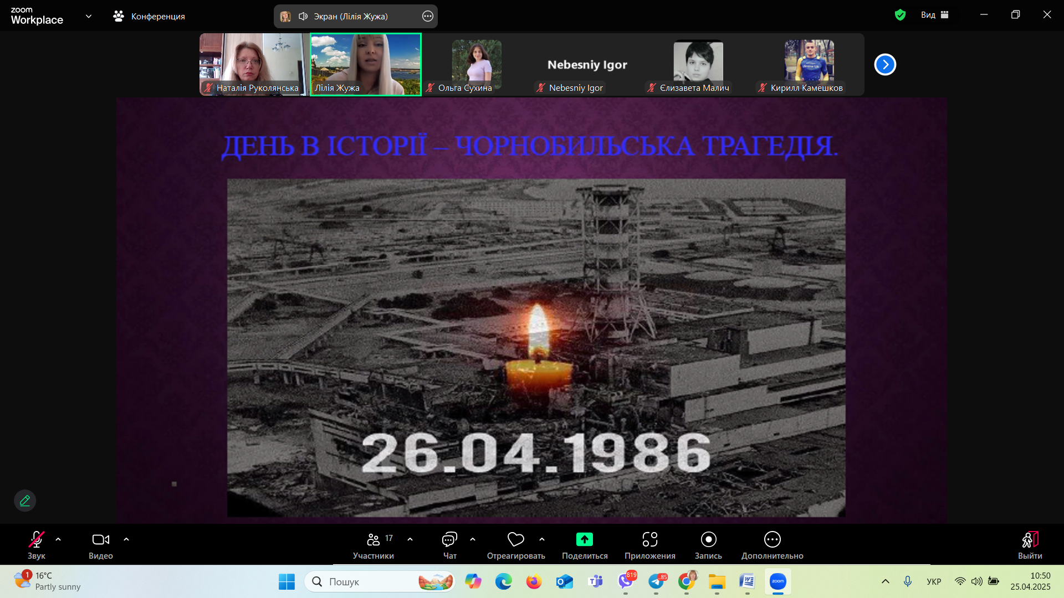
Task: Select Лілія Жужа video thumbnail
Action: [366, 64]
